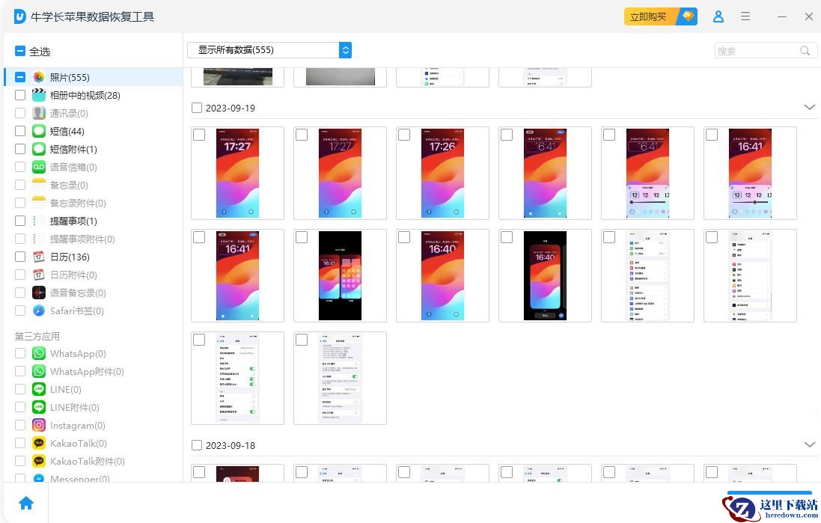Click the Instagram icon
Screen dimensions: 821x523
coord(39,425)
